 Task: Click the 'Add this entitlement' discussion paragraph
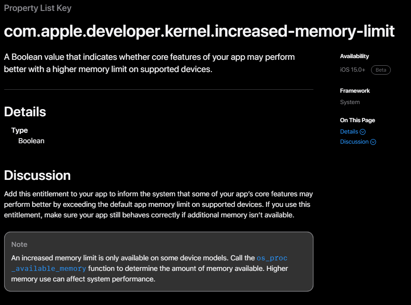click(158, 205)
